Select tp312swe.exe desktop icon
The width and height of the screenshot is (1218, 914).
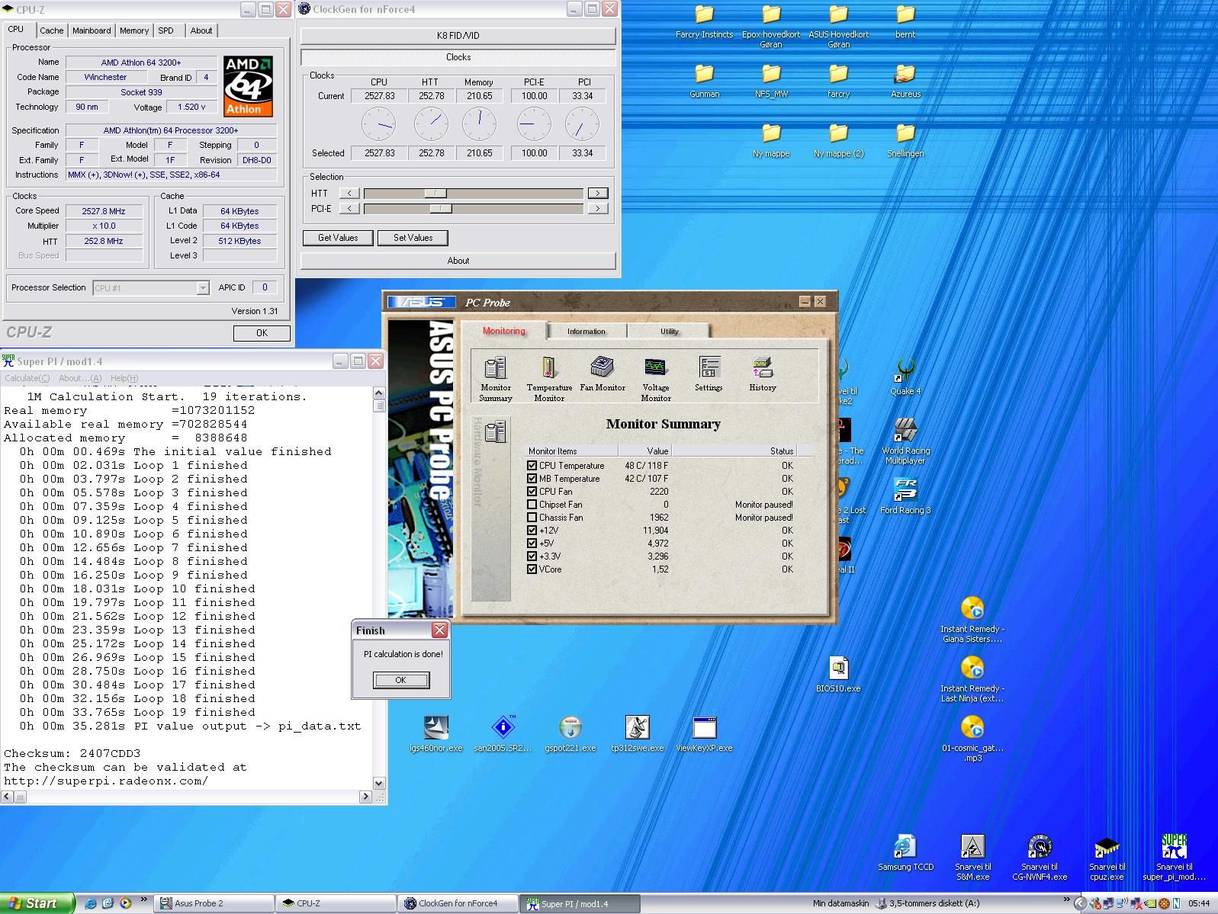pos(637,734)
